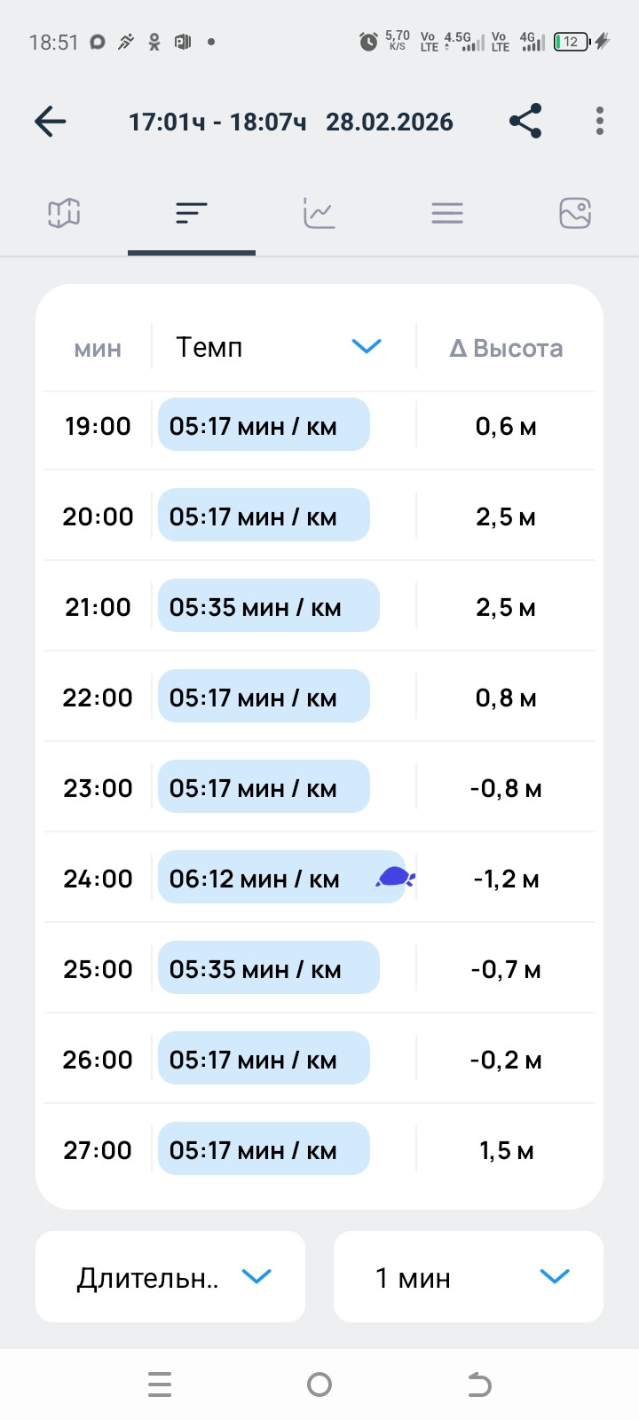Open Android recent apps button
This screenshot has width=639, height=1420.
point(160,1384)
